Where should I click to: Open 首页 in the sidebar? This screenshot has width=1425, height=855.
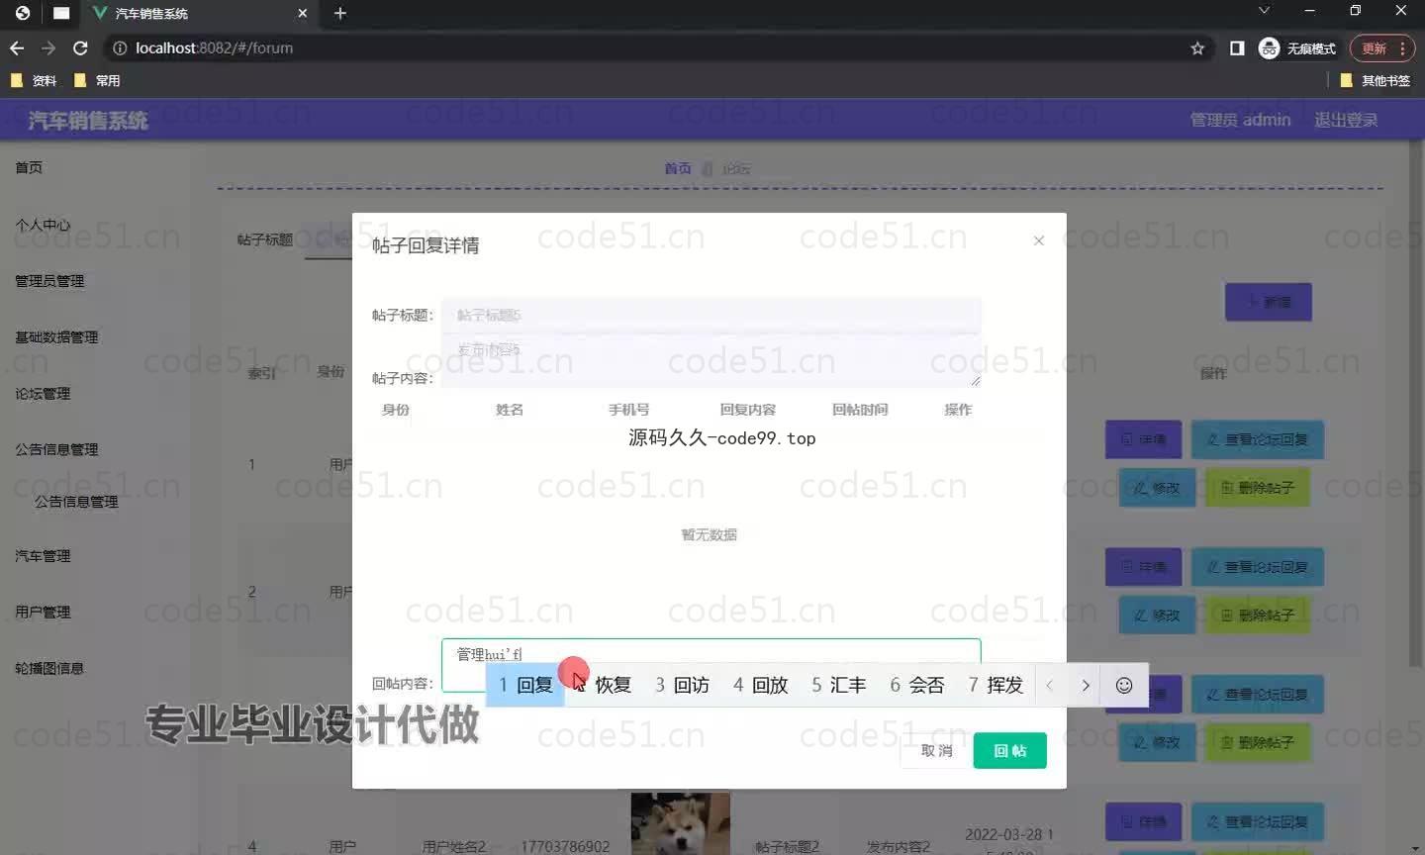29,167
